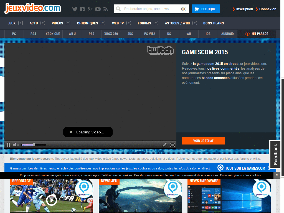Expand the WEB TV menu dropdown arrow
This screenshot has width=284, height=213.
(x=129, y=23)
